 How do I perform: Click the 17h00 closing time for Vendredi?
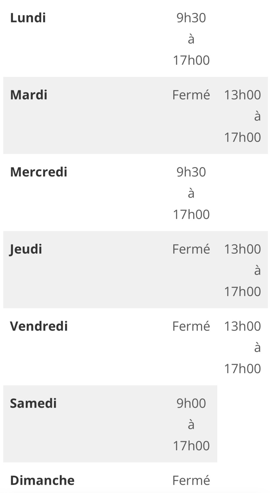point(242,369)
